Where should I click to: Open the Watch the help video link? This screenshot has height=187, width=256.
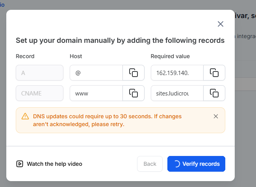coord(54,164)
